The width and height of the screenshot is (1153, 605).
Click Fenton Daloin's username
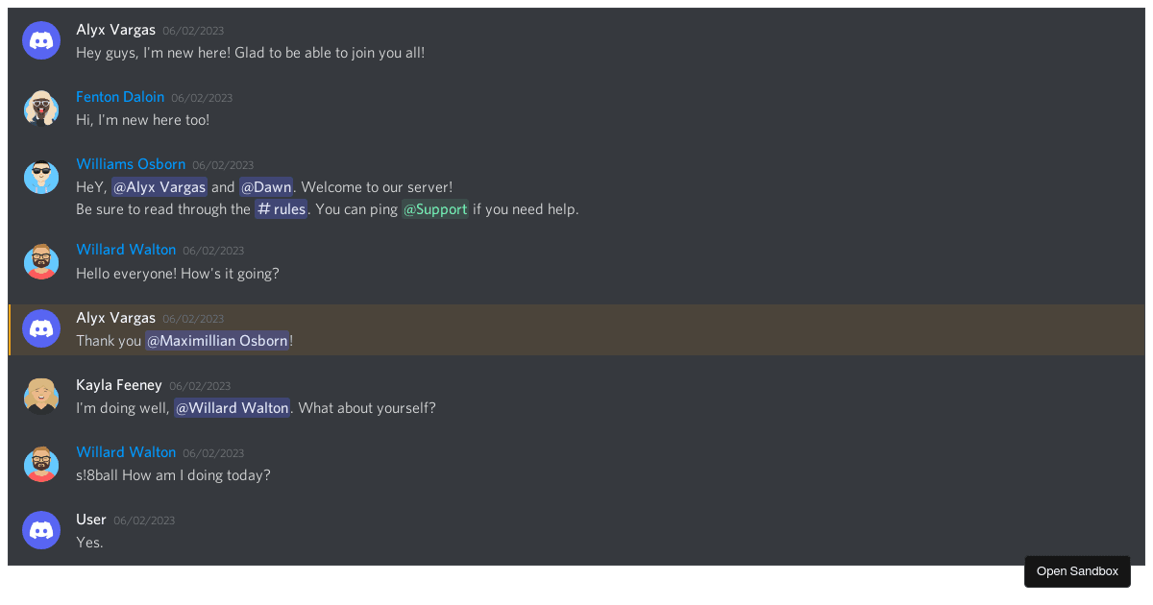point(120,96)
